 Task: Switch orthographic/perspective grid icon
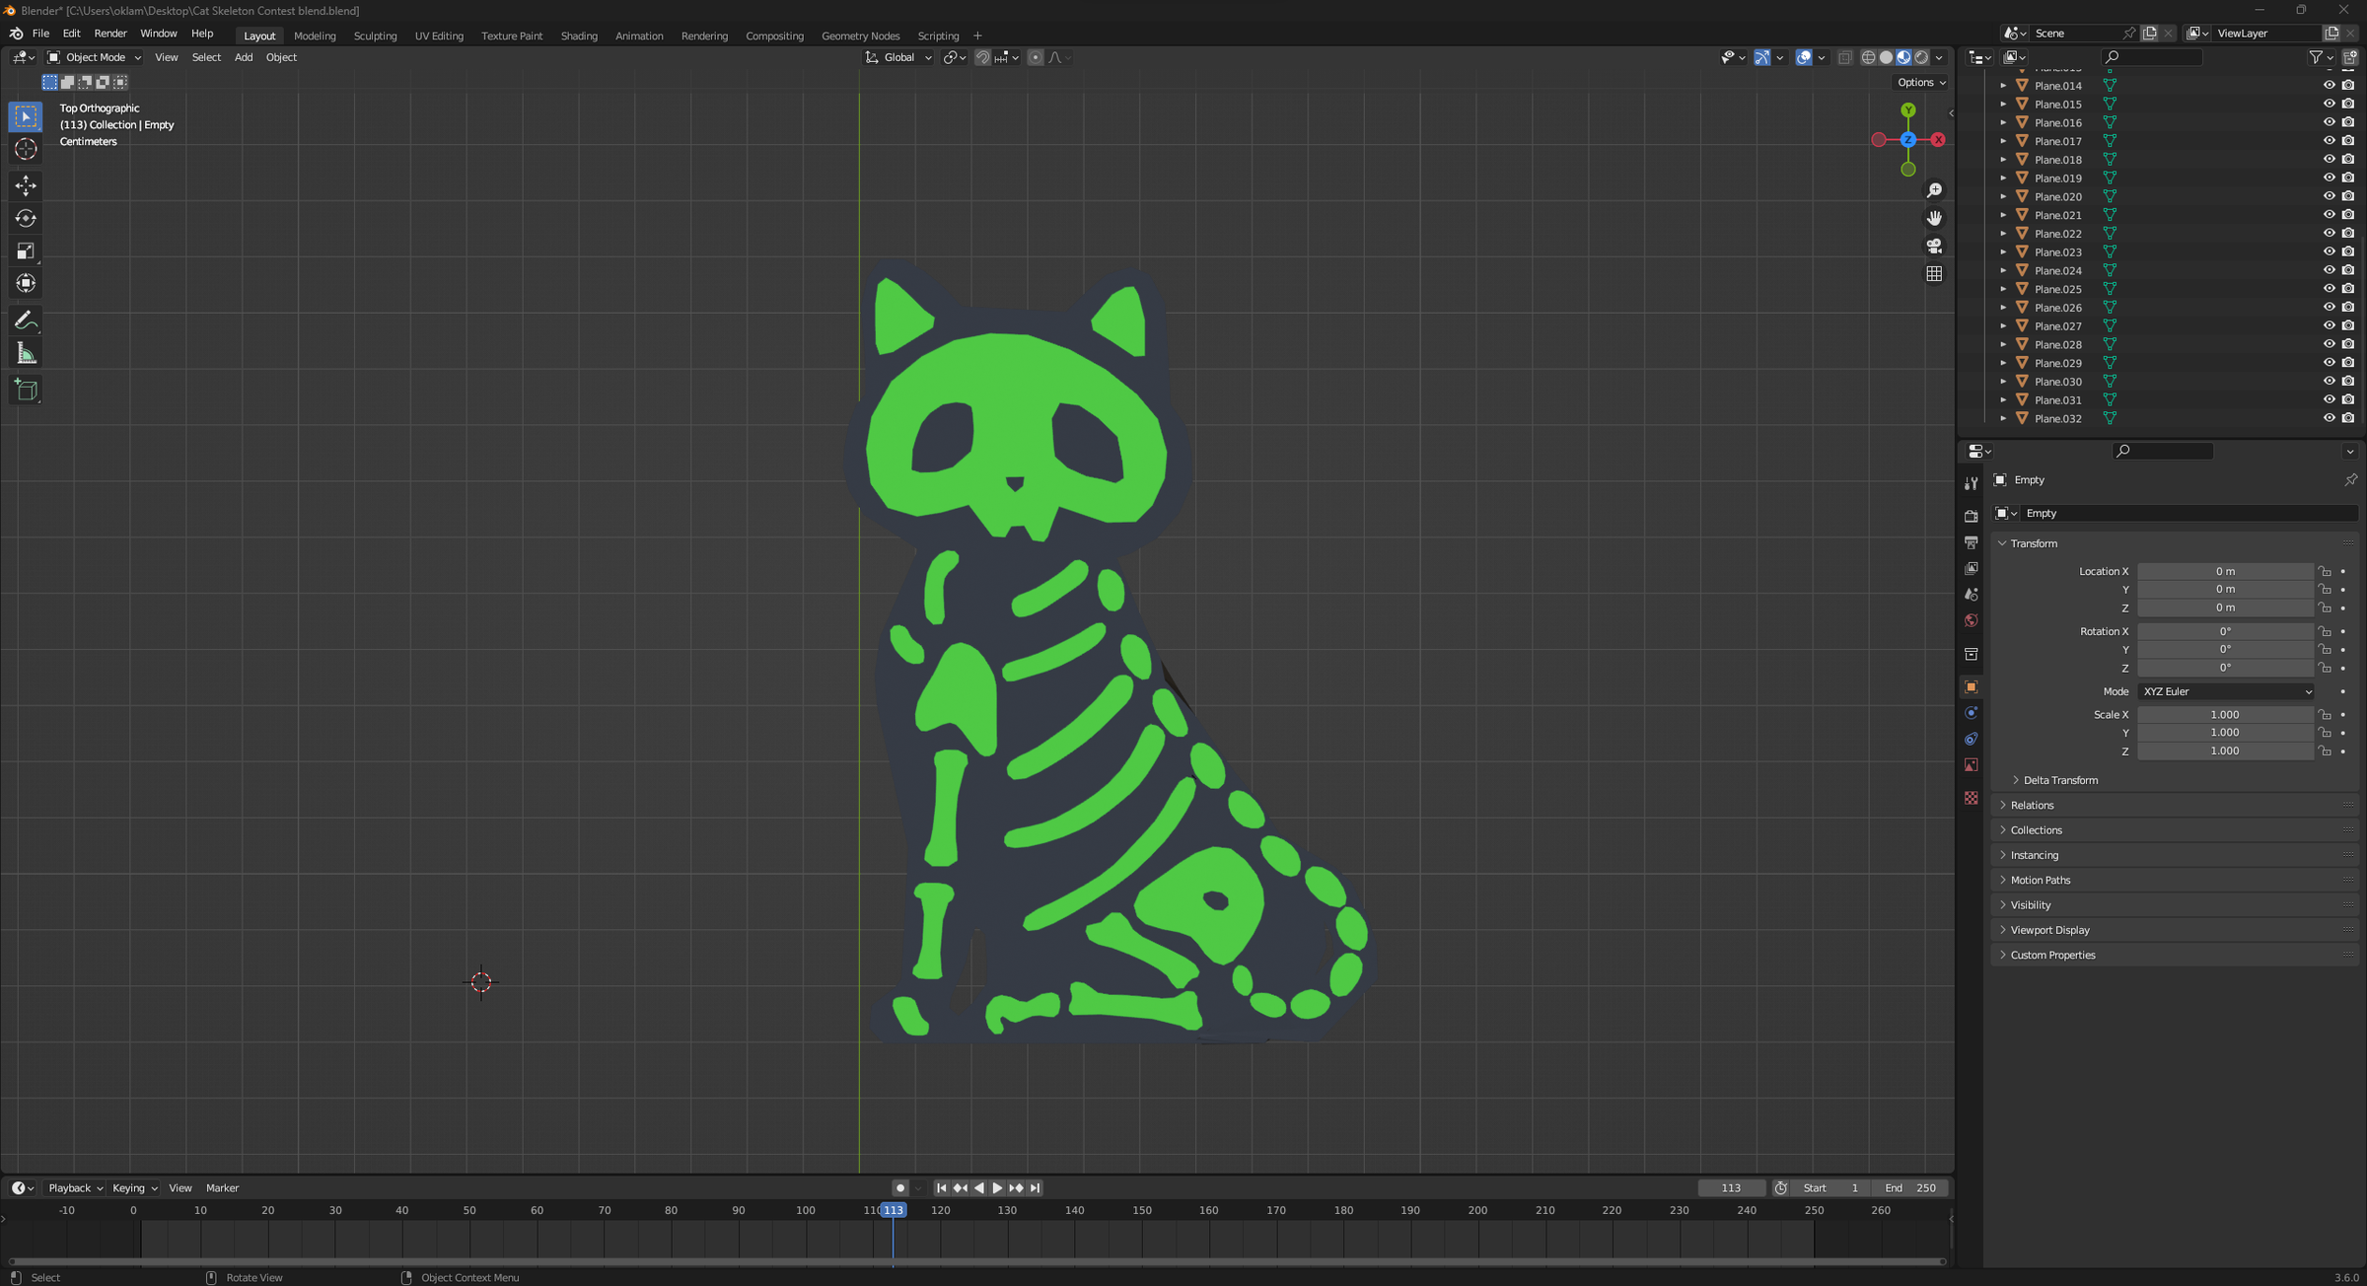click(x=1934, y=273)
